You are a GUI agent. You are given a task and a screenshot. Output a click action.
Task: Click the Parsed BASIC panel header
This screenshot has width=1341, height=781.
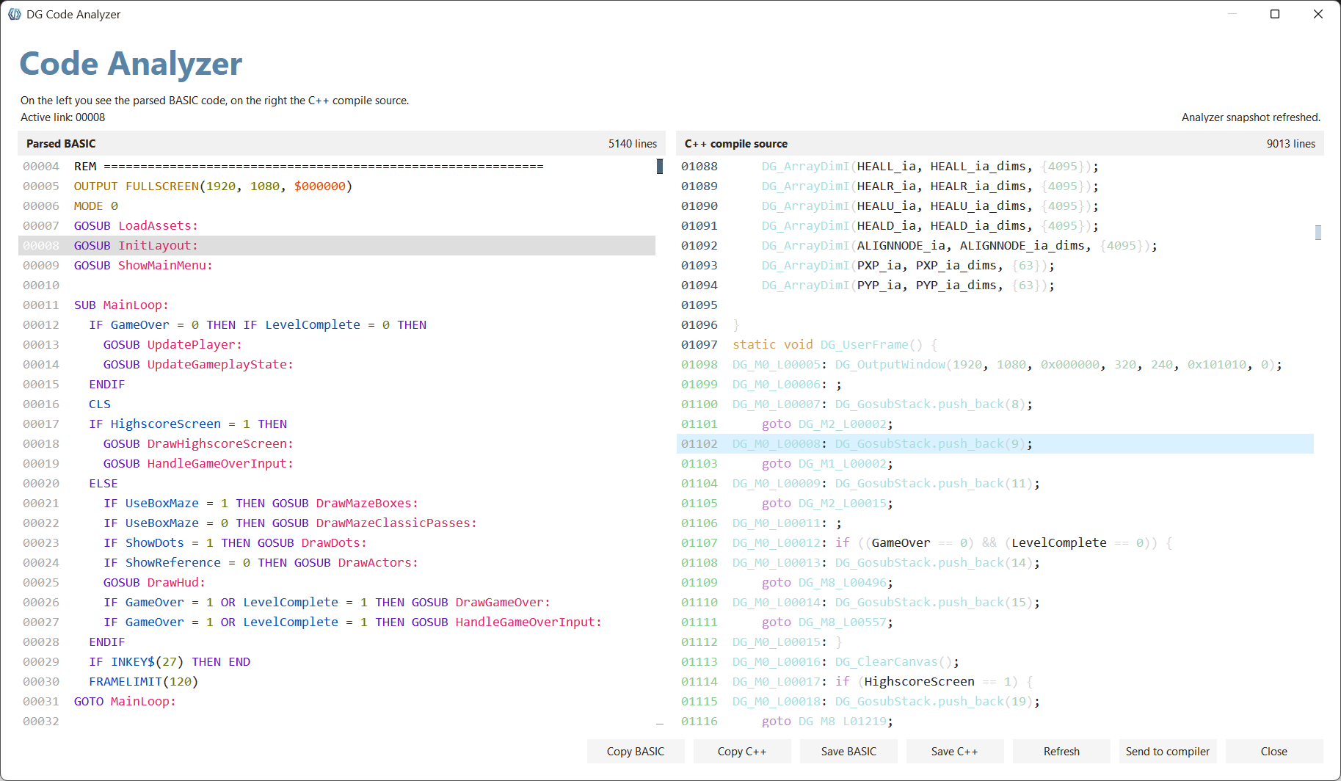[x=341, y=143]
